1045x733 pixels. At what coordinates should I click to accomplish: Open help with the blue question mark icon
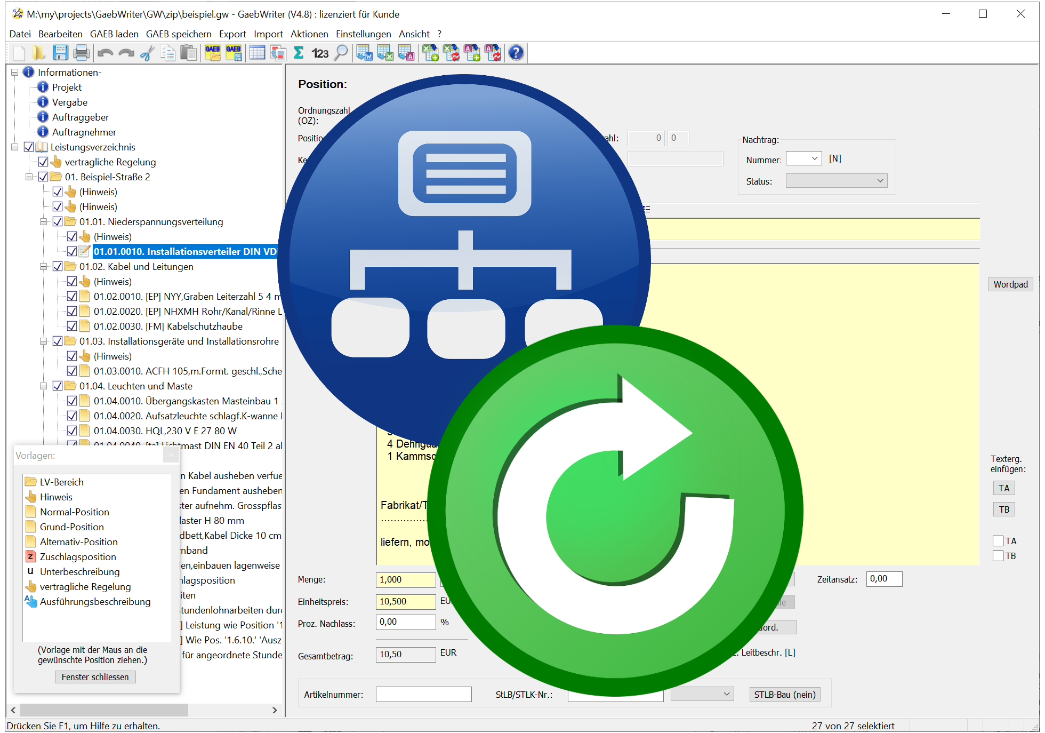pos(516,53)
